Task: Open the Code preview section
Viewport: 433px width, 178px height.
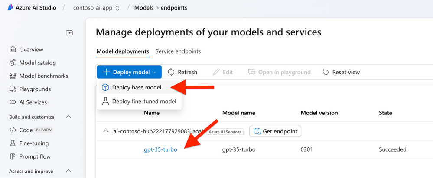Action: [26, 130]
